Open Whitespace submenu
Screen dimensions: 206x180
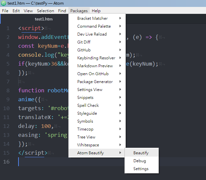pos(97,145)
